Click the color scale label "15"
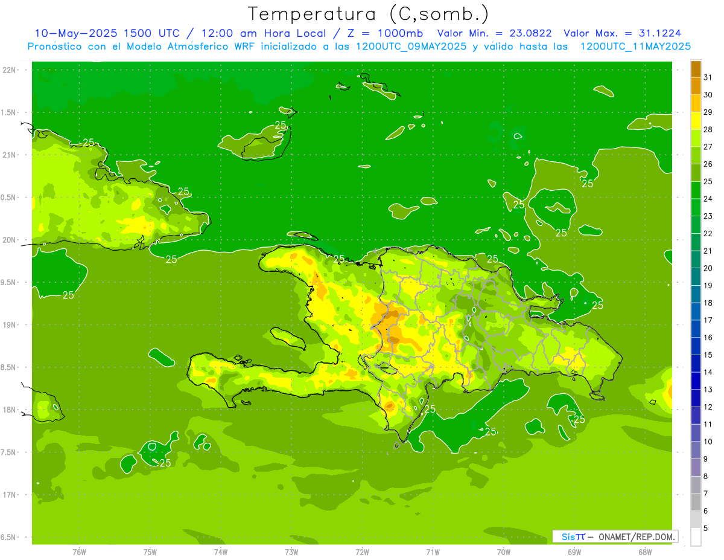Screen dimensions: 724x560 (x=708, y=355)
